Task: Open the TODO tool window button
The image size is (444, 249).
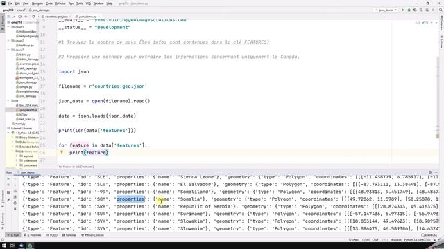Action: click(x=52, y=235)
